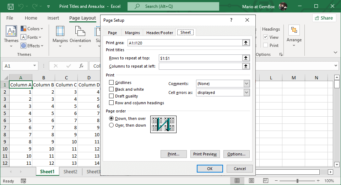The image size is (341, 185).
Task: Switch to the Header/Footer tab
Action: tap(159, 33)
